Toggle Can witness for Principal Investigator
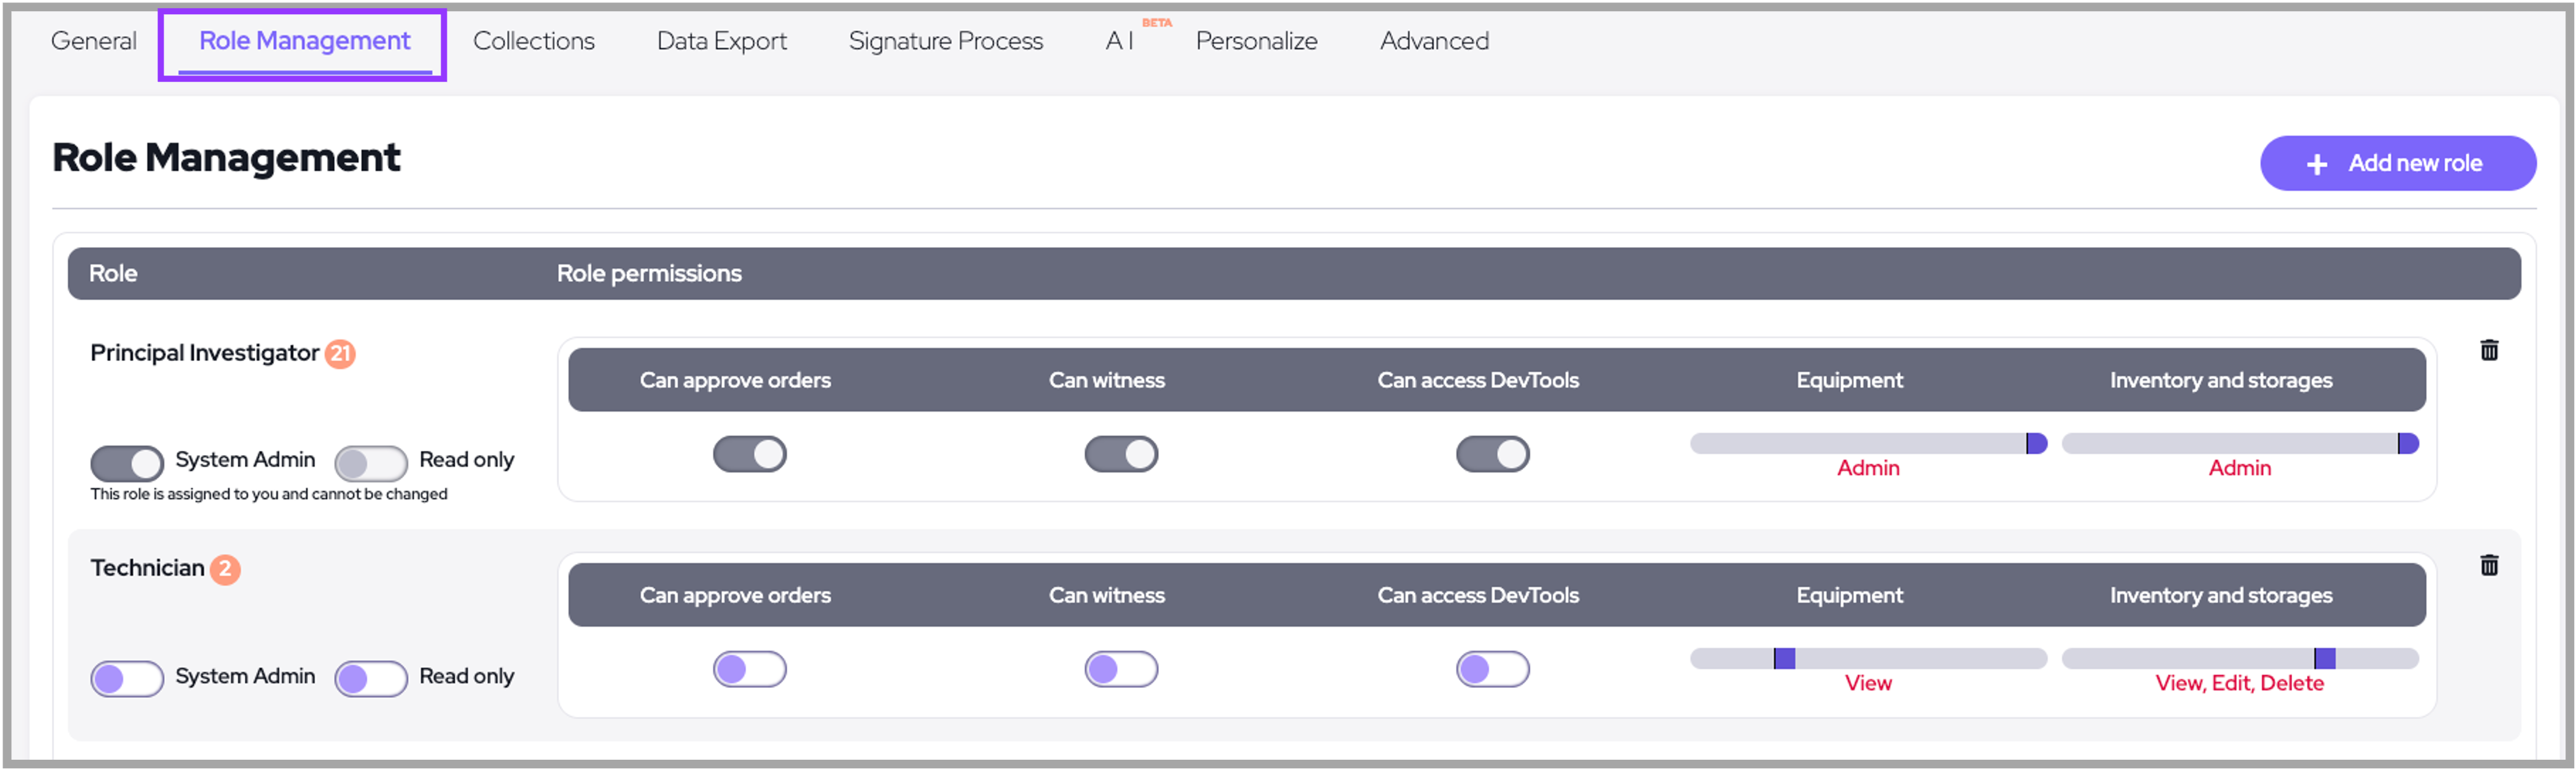This screenshot has height=769, width=2576. pyautogui.click(x=1121, y=454)
